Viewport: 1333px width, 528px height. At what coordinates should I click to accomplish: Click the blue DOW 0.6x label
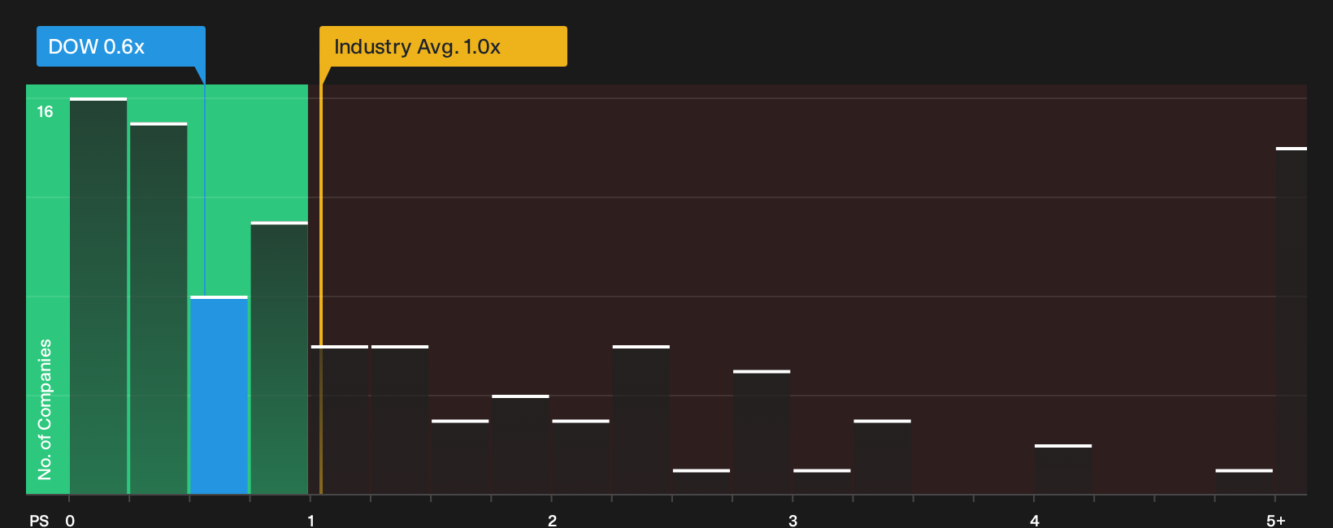121,46
